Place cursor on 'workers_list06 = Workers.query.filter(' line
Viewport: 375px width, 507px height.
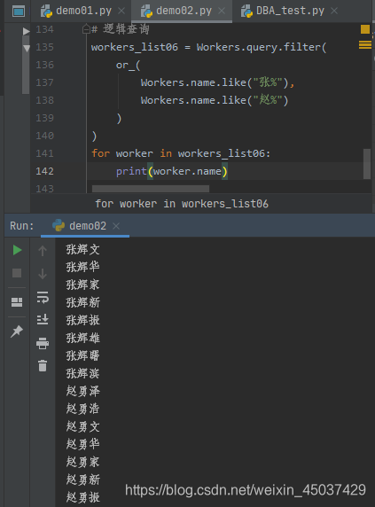coord(209,47)
